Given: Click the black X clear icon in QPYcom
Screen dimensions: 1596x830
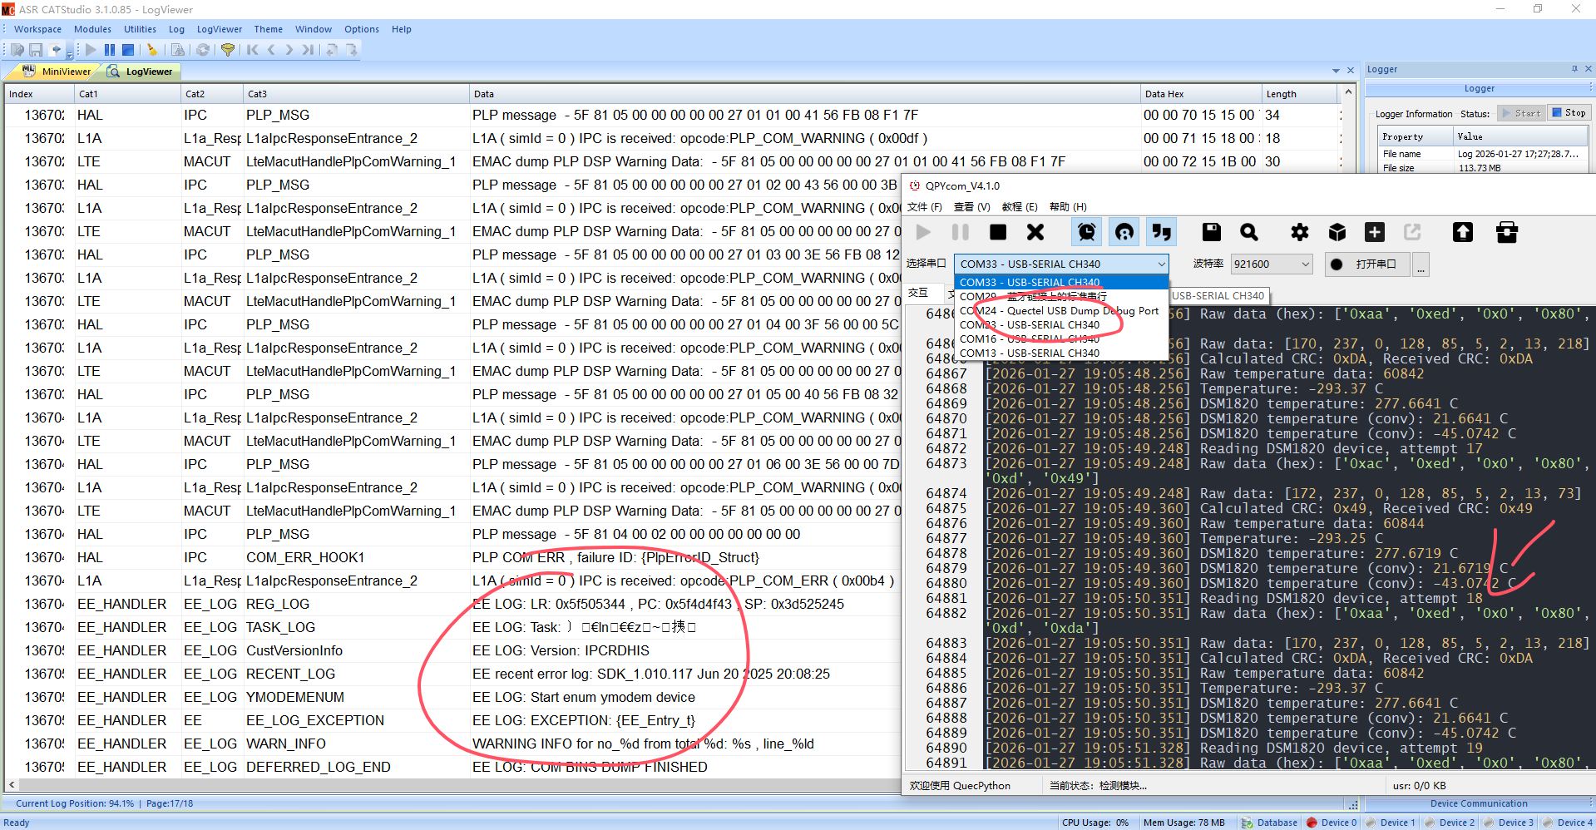Looking at the screenshot, I should tap(1035, 232).
